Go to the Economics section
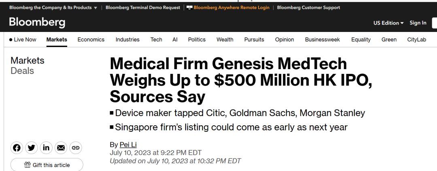The image size is (437, 171). [x=91, y=40]
